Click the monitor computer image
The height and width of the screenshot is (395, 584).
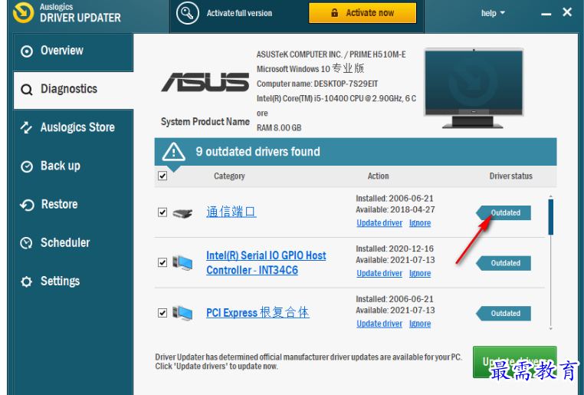474,88
